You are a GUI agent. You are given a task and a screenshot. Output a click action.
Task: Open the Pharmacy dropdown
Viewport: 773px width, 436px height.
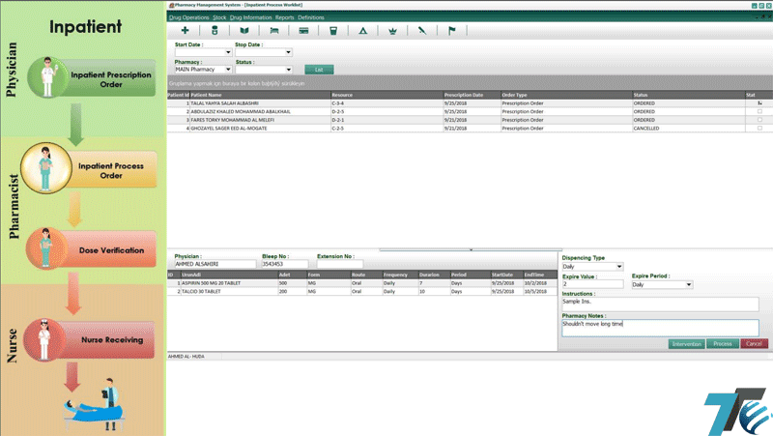(x=228, y=70)
